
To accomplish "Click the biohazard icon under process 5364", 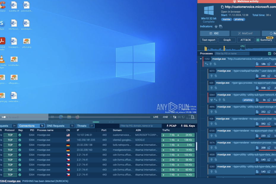I will pos(211,100).
